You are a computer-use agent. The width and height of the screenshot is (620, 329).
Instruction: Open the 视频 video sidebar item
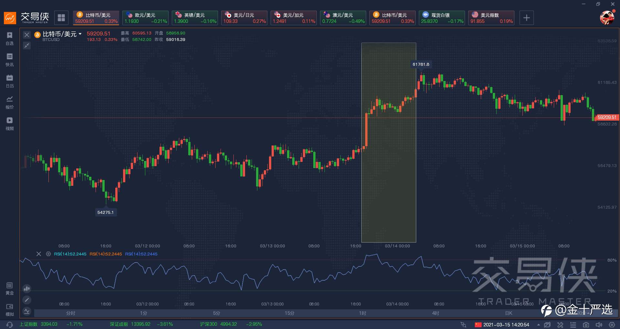[10, 124]
